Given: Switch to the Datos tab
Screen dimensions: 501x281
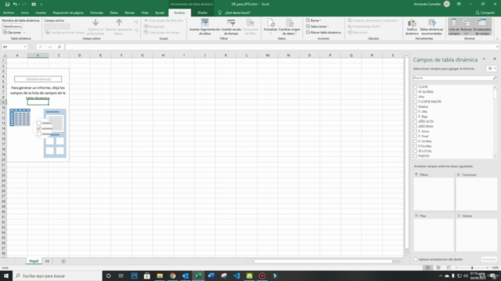Looking at the screenshot, I should pos(114,12).
